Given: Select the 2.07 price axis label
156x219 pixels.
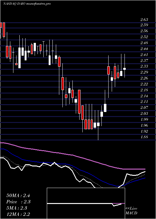Looking at the screenshot, I should [x=144, y=108].
